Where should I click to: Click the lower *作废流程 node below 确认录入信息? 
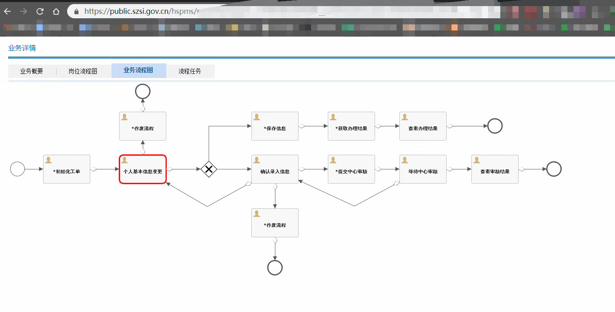click(x=275, y=223)
